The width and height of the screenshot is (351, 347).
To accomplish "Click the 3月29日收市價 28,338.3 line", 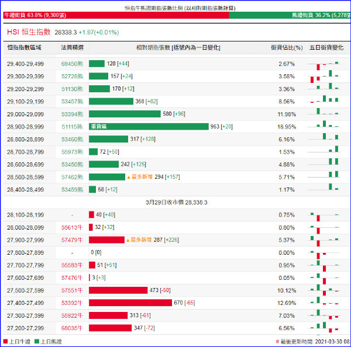I will (x=177, y=203).
